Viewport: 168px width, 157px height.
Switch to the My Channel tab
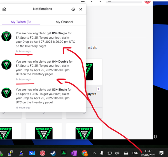64,22
